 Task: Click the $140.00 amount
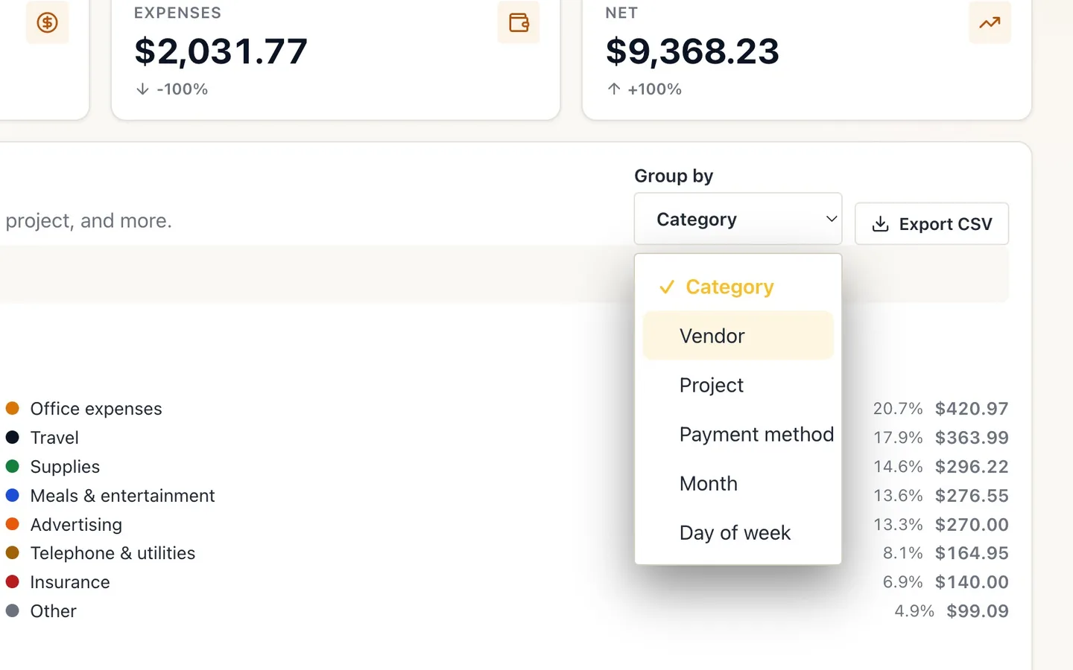click(x=972, y=582)
